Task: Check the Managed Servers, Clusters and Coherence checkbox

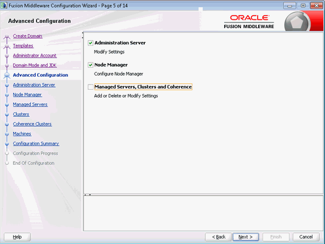Action: point(90,87)
